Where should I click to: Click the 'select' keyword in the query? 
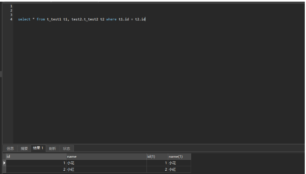coord(24,19)
